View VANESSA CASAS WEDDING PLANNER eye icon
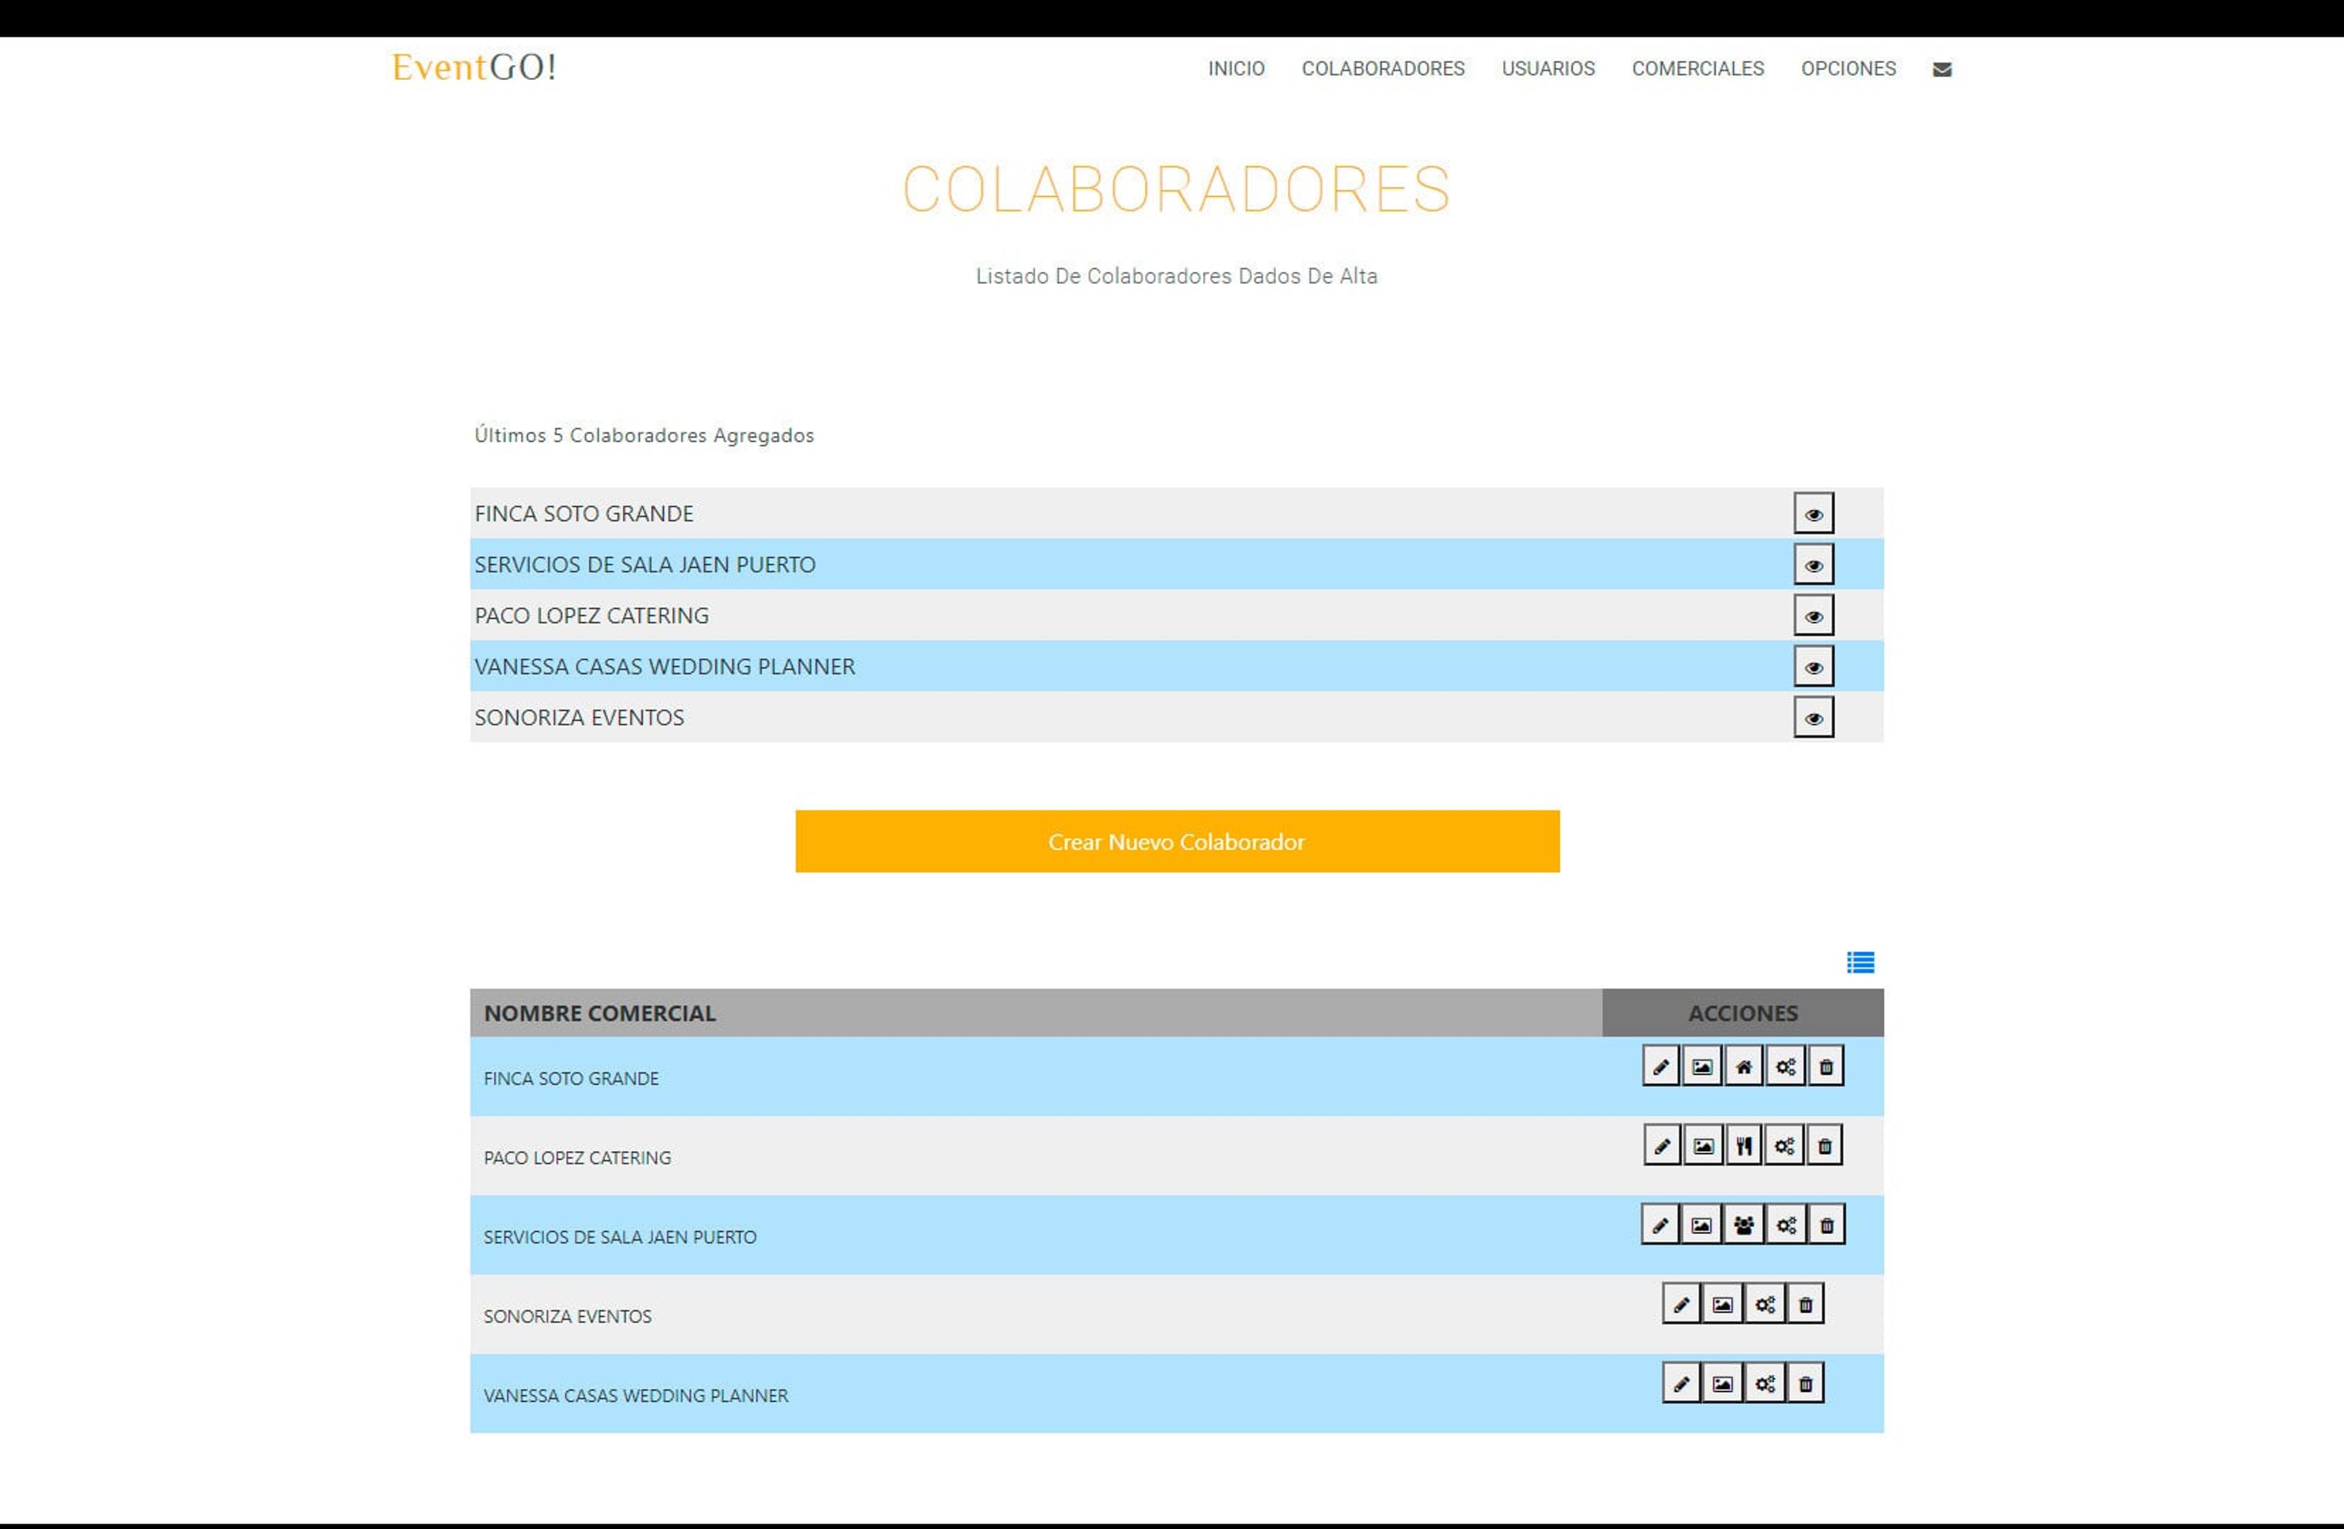2344x1529 pixels. click(x=1813, y=667)
